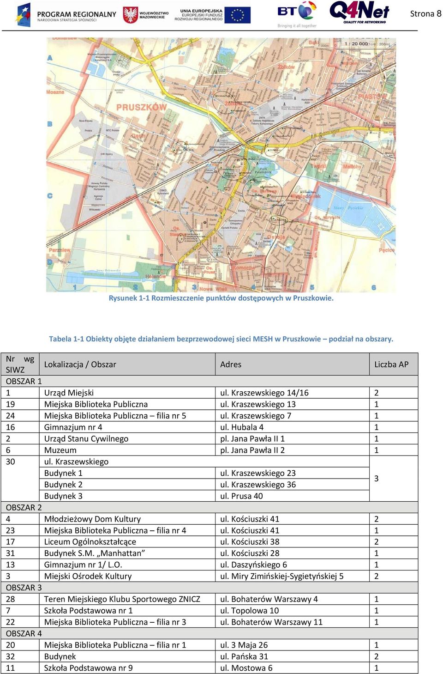The height and width of the screenshot is (674, 443).
Task: Click the Pruszków city map image
Action: (x=221, y=165)
